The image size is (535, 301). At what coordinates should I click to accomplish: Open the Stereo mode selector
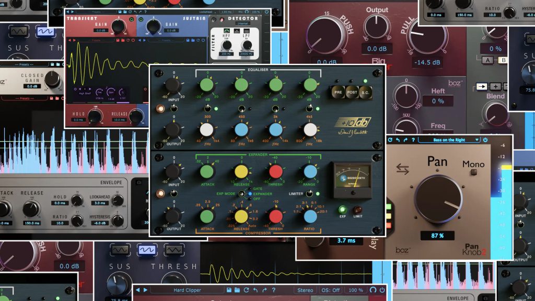(305, 290)
